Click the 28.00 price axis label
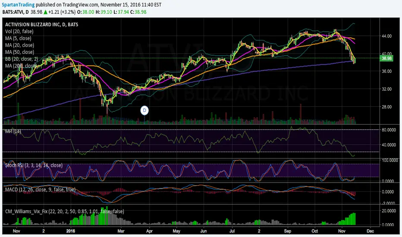402x237 pixels. 386,107
